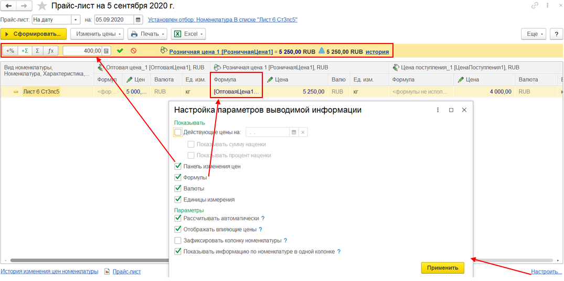Screen dimensions: 564x281
Task: Expand the Печать dropdown menu
Action: (x=148, y=34)
